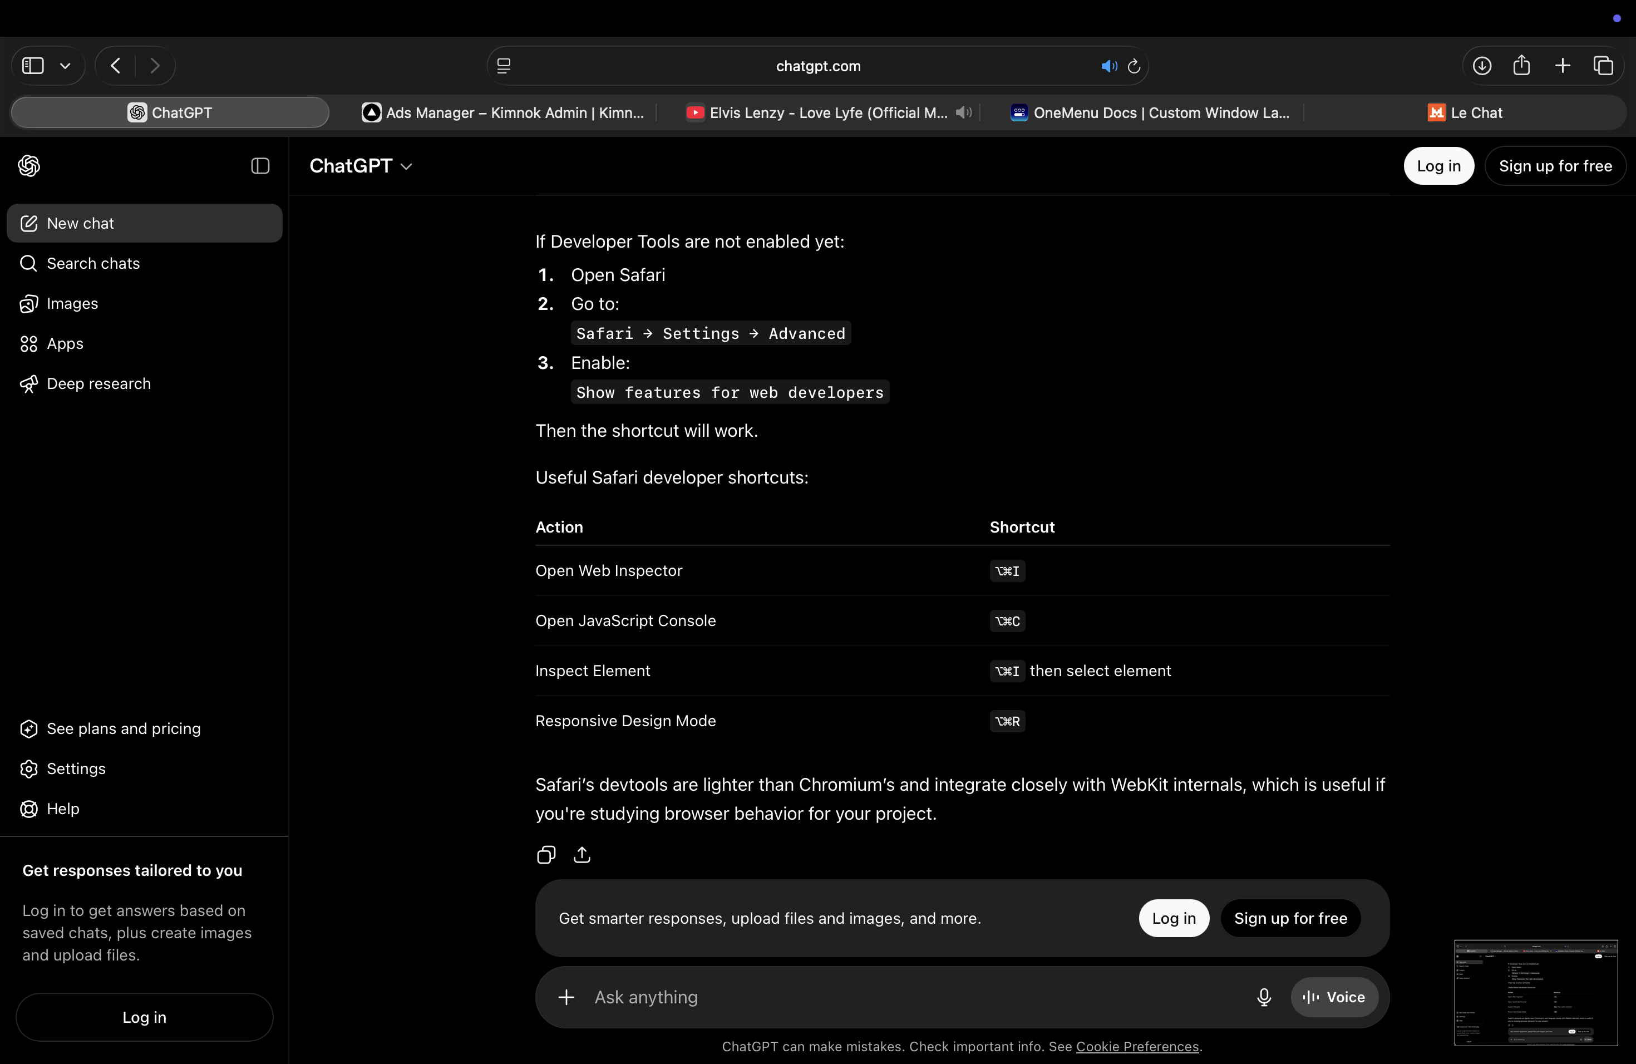Open Help in the sidebar

144,809
